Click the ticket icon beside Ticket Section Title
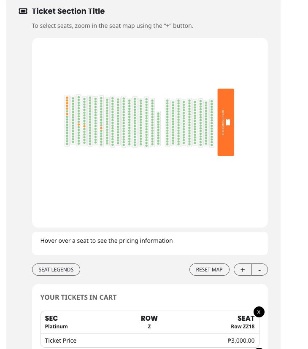This screenshot has height=349, width=308. 23,11
